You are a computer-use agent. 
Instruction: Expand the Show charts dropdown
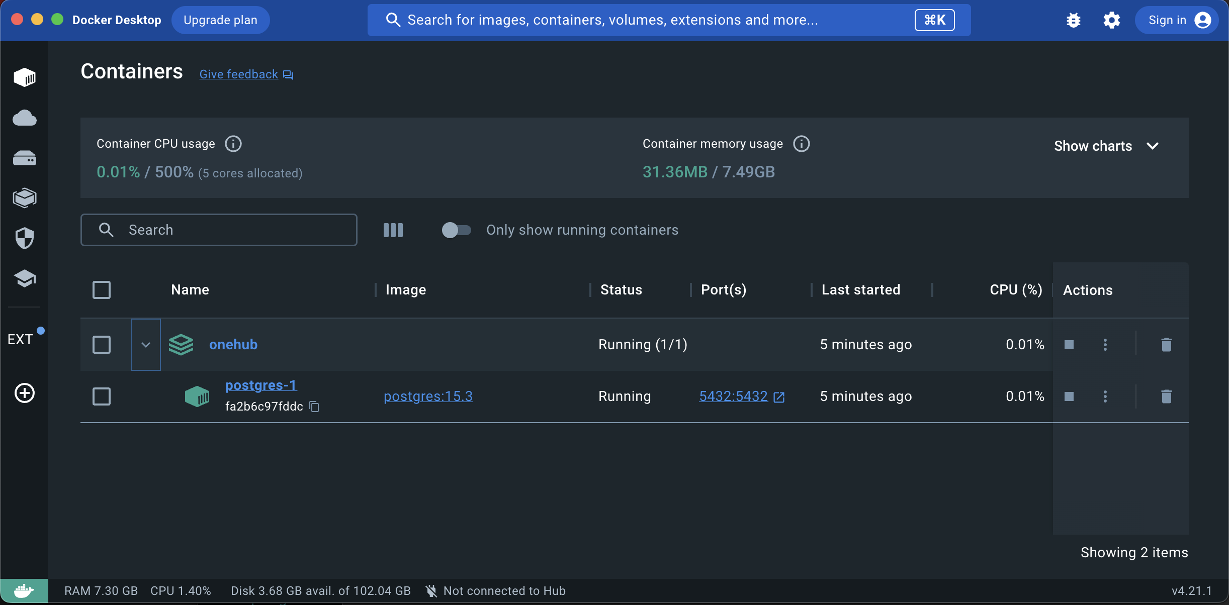(x=1107, y=146)
